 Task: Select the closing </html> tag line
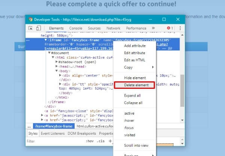click(62, 97)
